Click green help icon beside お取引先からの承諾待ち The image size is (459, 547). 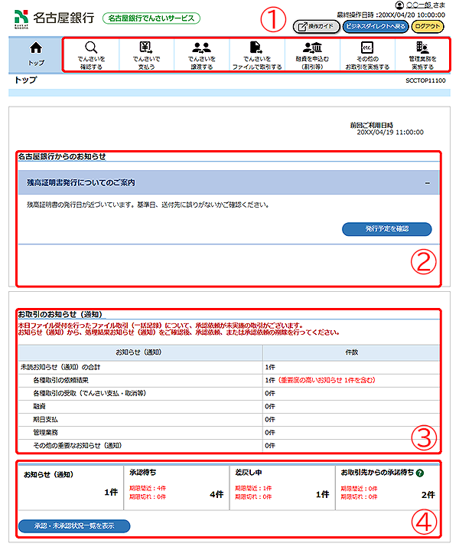[421, 473]
